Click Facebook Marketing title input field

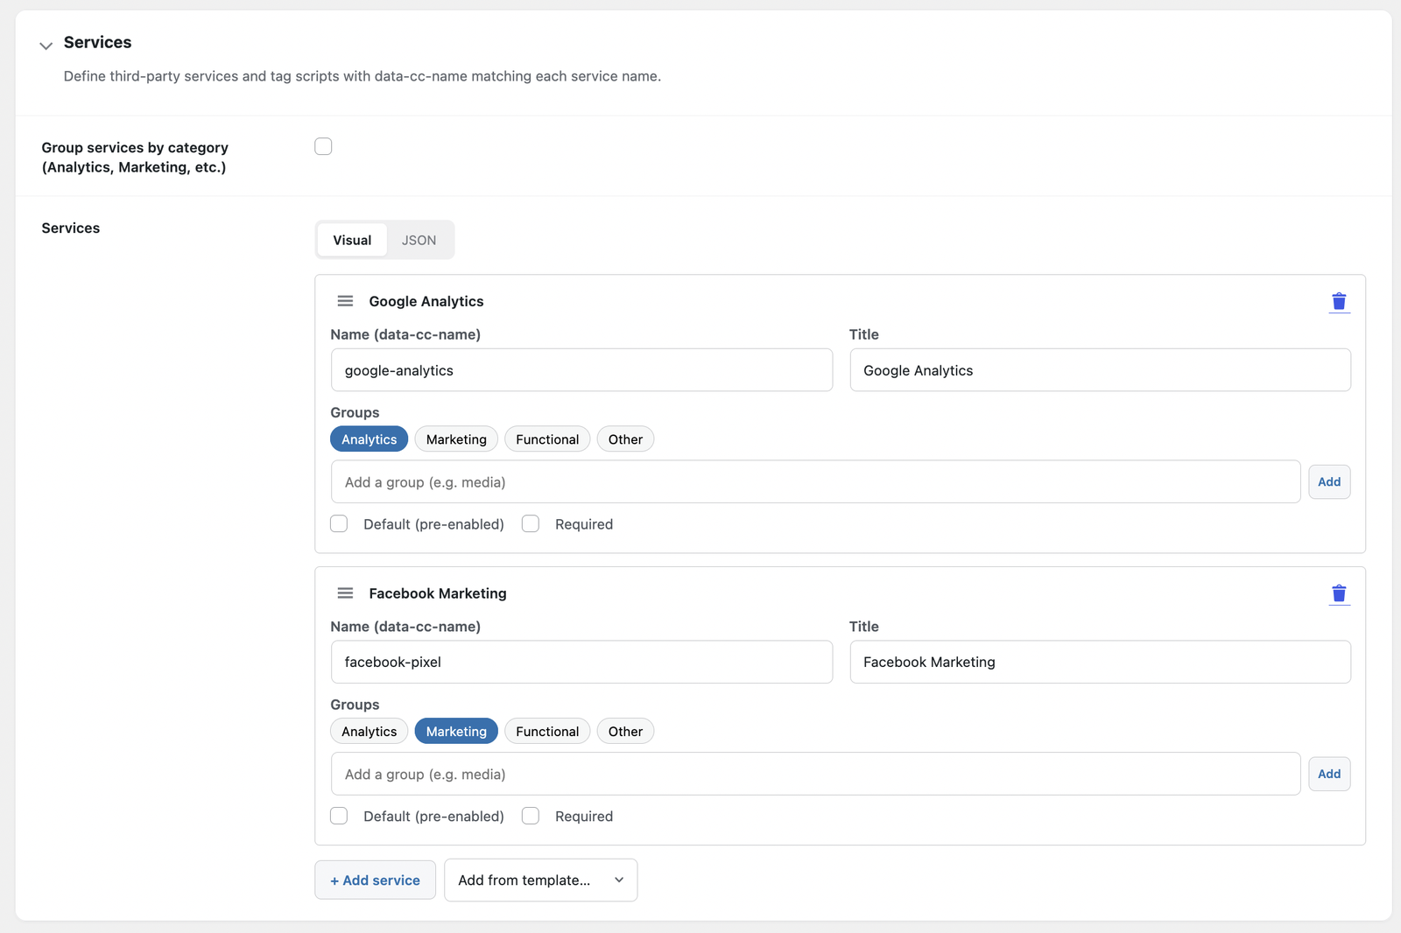point(1100,663)
